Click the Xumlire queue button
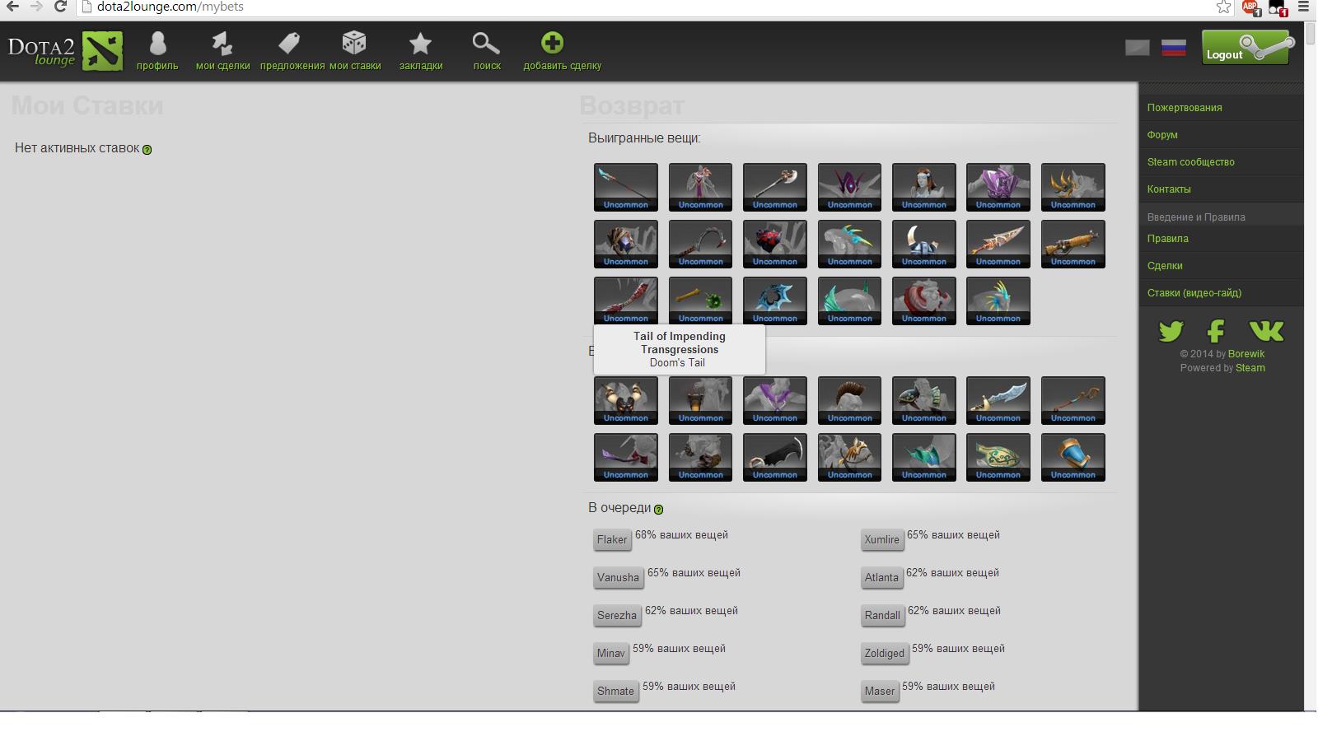 (x=882, y=540)
